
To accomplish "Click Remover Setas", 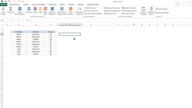I will click(110, 13).
